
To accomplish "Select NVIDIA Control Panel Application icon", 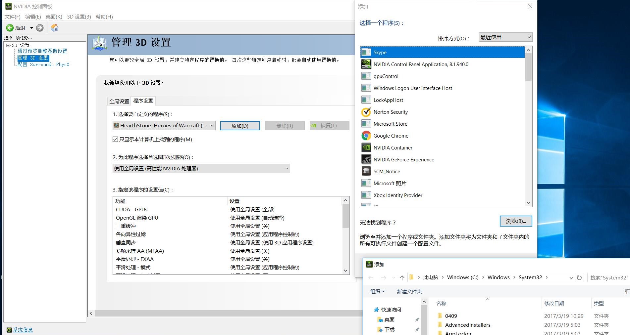I will coord(366,64).
